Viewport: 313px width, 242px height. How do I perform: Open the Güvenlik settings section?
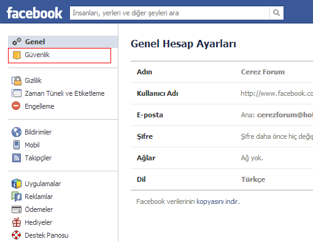click(x=60, y=55)
